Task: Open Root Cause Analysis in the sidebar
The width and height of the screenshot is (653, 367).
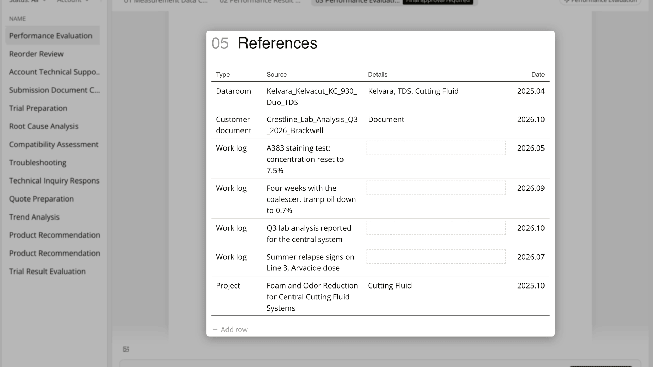Action: (x=44, y=126)
